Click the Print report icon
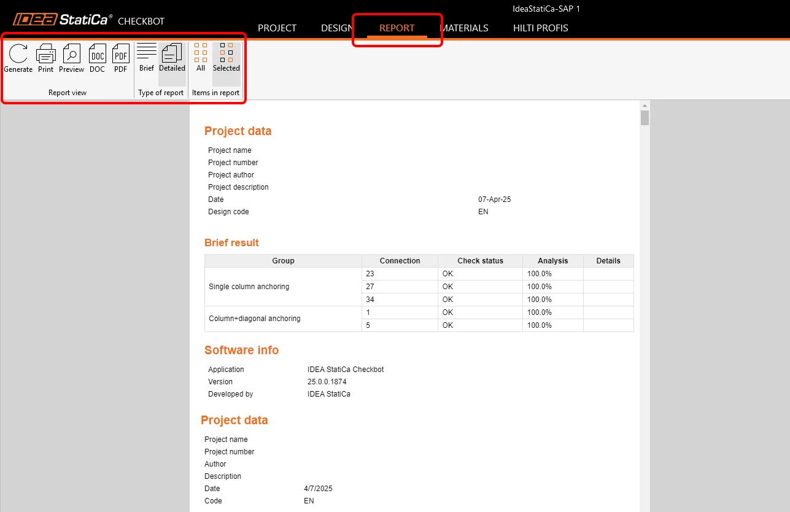 pyautogui.click(x=46, y=58)
